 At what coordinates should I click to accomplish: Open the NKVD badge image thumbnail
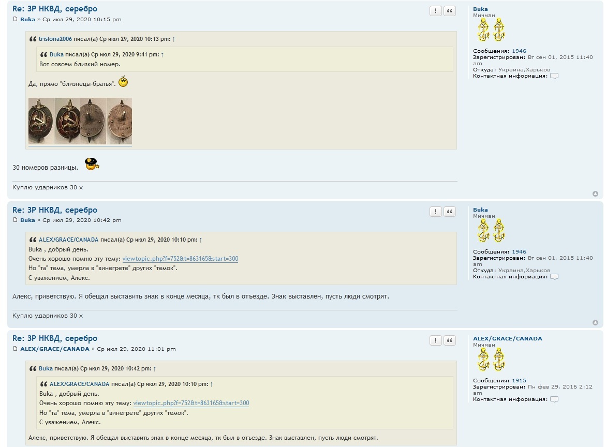[80, 121]
